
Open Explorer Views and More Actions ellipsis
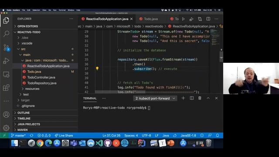71,19
